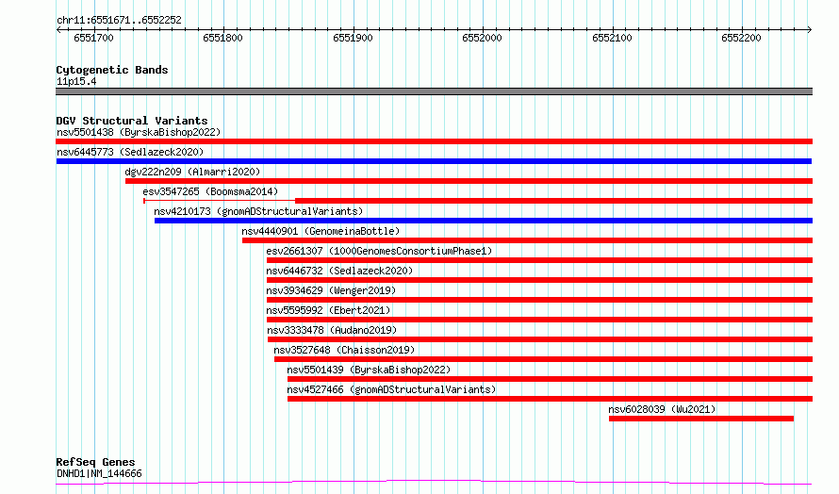Click the esv3547265 (Boomsma2014) label

point(210,191)
